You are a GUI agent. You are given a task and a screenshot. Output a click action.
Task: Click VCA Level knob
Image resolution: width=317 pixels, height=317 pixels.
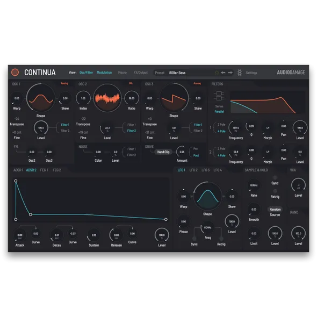point(298,185)
